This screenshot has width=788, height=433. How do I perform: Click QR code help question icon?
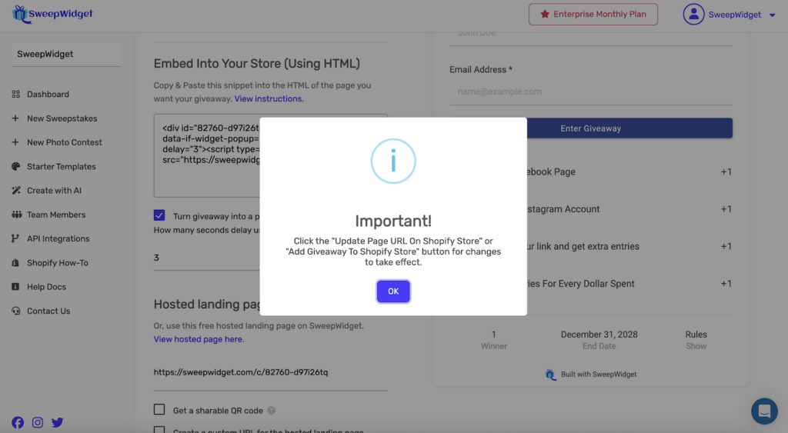tap(272, 411)
